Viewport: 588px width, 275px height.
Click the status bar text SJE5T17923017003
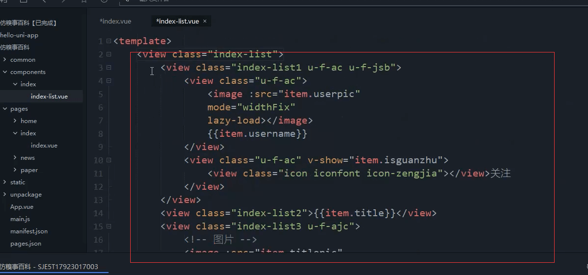tap(68, 267)
